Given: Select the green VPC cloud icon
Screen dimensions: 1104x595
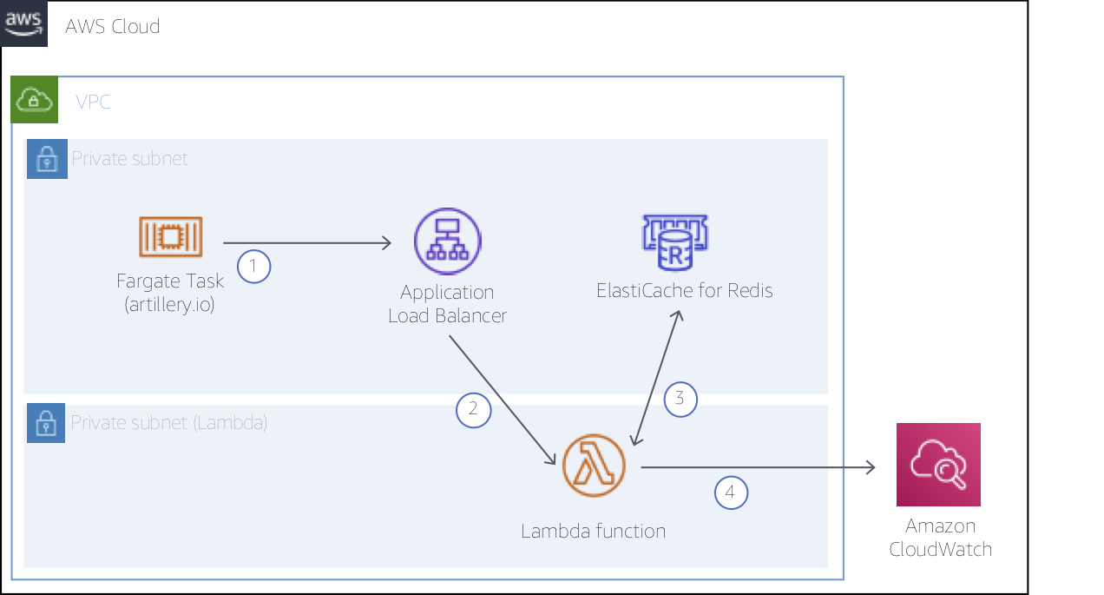Looking at the screenshot, I should coord(34,99).
